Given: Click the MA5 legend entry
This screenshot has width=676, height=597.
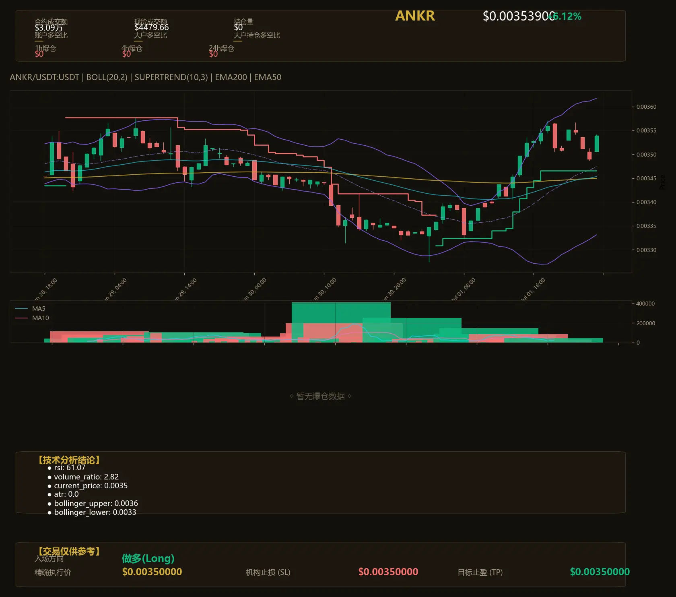Looking at the screenshot, I should (31, 309).
